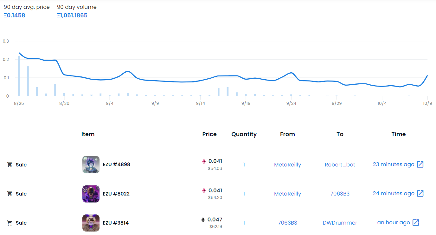Click the cart Sale icon for EZU #4898
436x235 pixels.
click(10, 165)
